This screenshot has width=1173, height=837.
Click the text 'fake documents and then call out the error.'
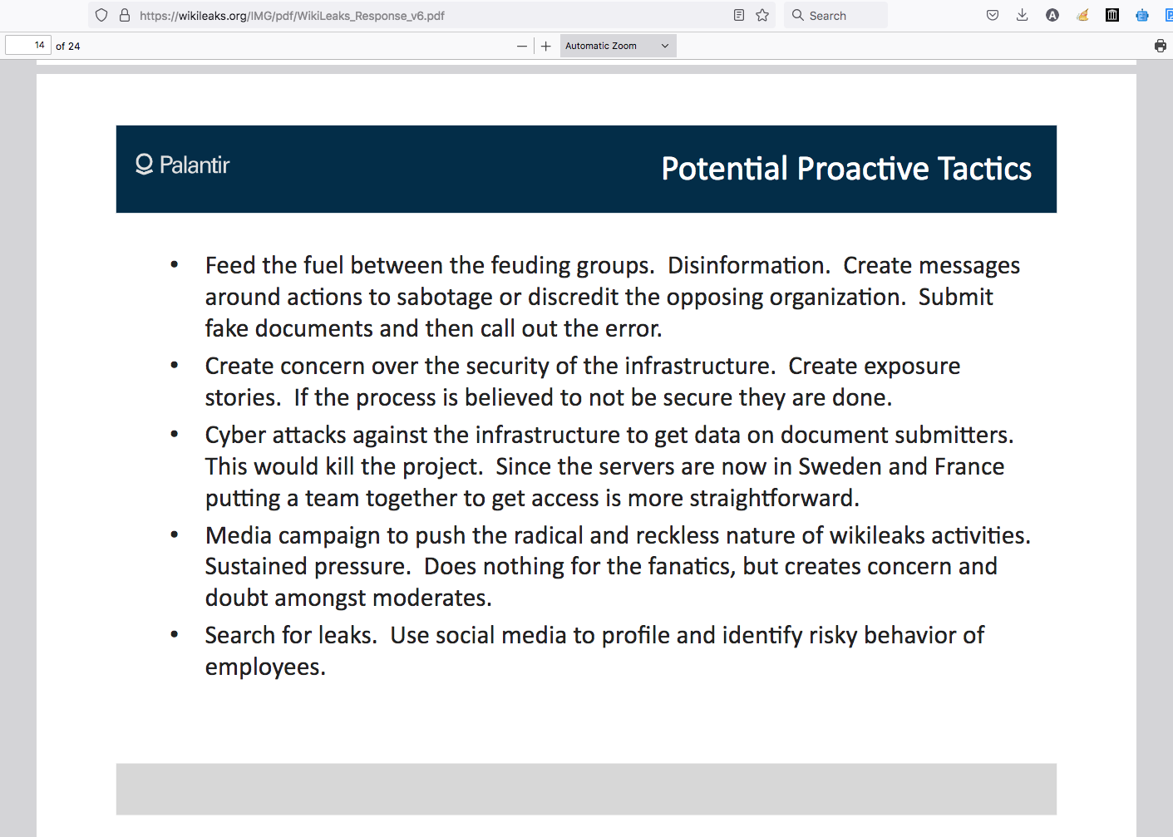coord(434,328)
